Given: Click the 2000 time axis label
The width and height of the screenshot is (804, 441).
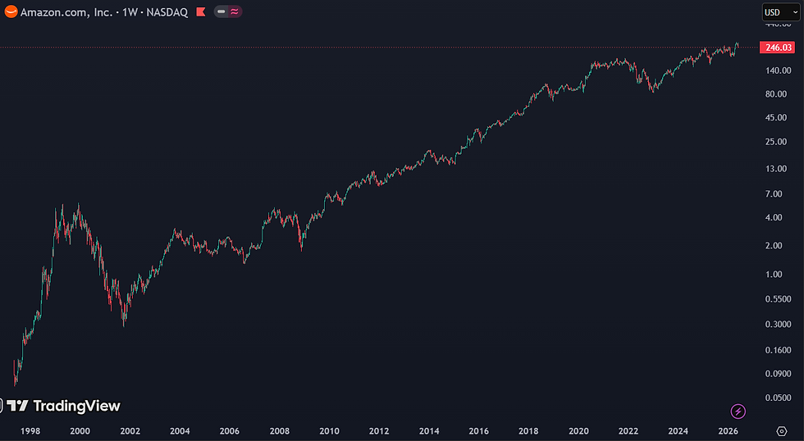Looking at the screenshot, I should pos(80,431).
